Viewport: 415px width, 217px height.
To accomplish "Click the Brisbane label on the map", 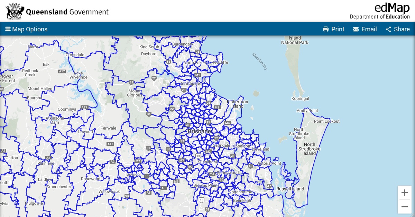I will coord(200,132).
